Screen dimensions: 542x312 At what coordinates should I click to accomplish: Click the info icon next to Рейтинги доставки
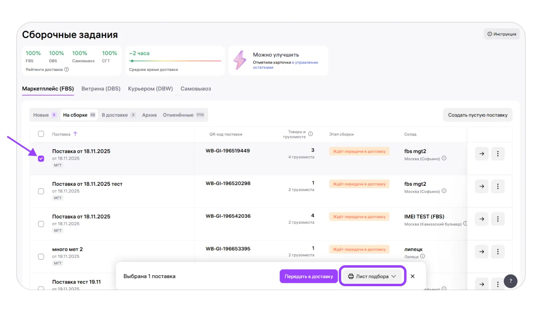tap(67, 69)
